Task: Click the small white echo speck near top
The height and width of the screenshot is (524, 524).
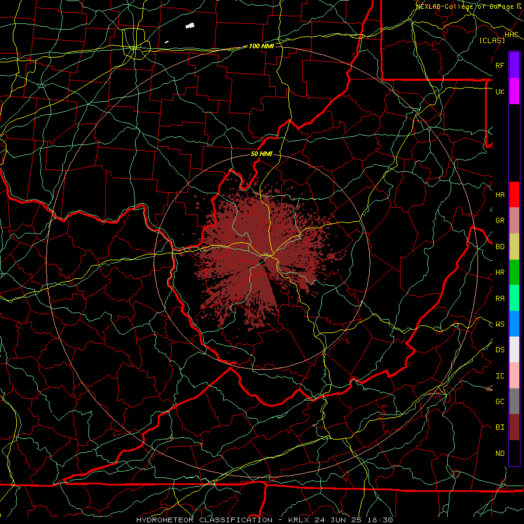Action: [x=167, y=42]
